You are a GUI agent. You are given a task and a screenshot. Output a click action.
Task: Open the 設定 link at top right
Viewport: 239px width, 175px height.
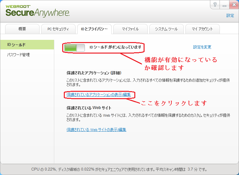coord(230,16)
